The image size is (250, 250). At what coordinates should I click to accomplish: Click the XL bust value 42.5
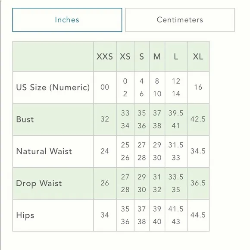tap(198, 119)
